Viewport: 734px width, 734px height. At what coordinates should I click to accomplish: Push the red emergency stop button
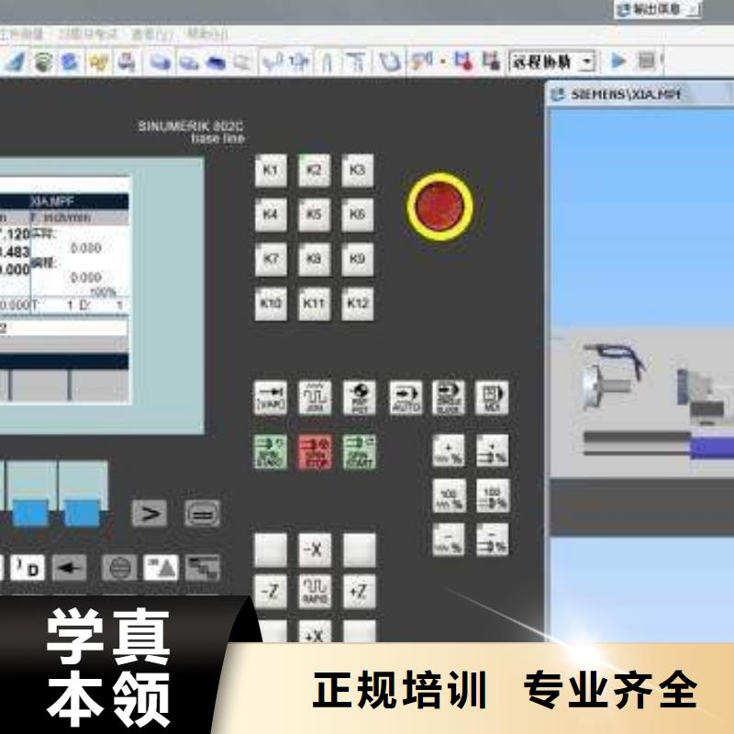click(440, 206)
